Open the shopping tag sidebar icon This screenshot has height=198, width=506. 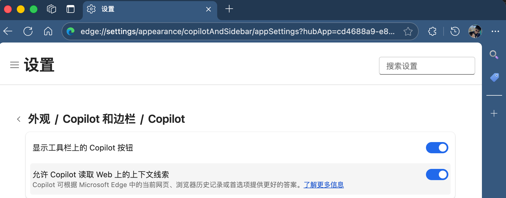coord(494,77)
